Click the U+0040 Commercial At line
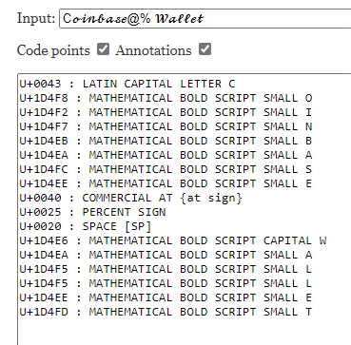 pyautogui.click(x=130, y=198)
